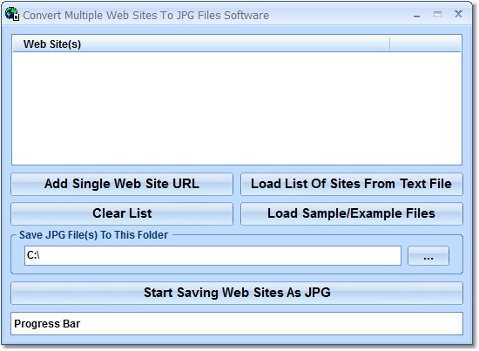The width and height of the screenshot is (479, 351).
Task: Load list of sites from text file
Action: (352, 184)
